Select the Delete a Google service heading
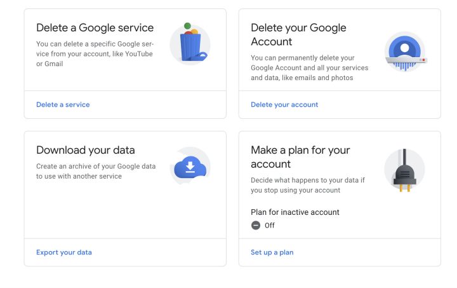457x288 pixels. point(95,28)
